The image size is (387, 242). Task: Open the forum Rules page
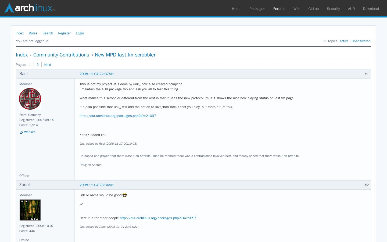[33, 33]
